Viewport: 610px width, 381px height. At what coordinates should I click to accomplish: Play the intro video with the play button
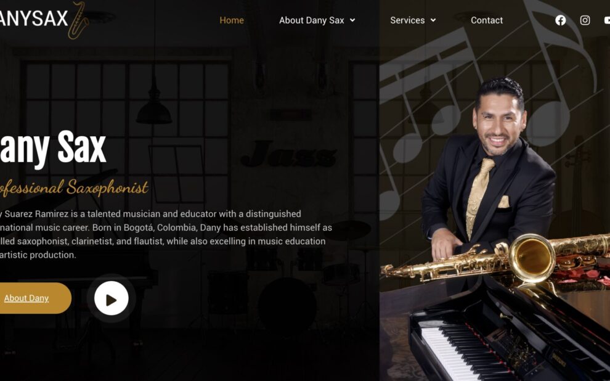click(x=112, y=298)
